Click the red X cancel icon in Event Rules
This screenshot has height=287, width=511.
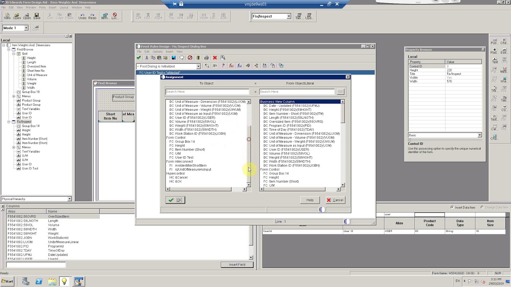[x=215, y=58]
